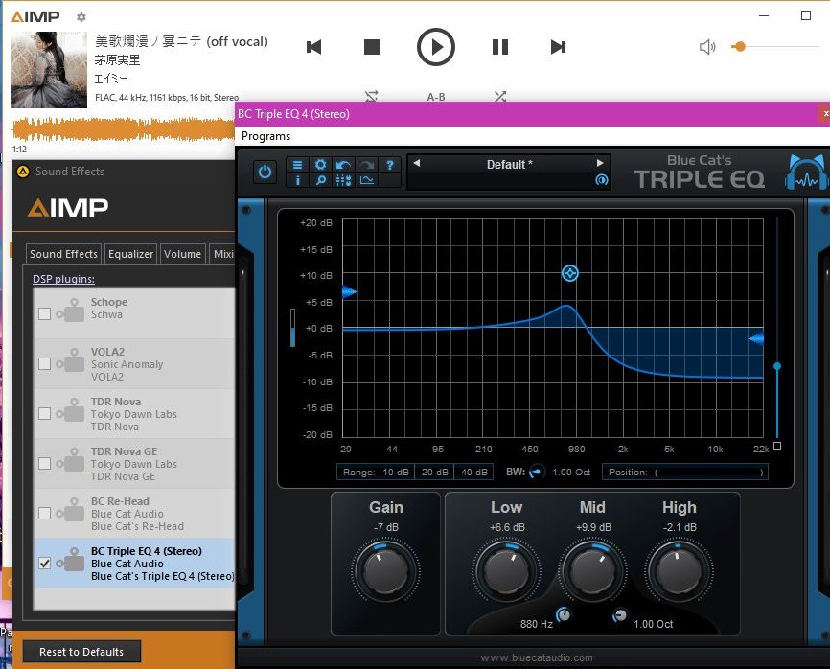
Task: Select next preset with right arrow
Action: (x=600, y=163)
